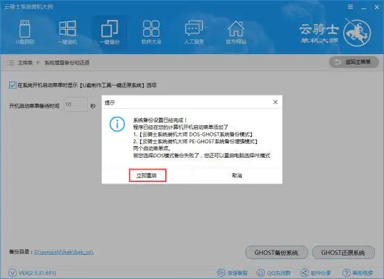Viewport: 384px width, 279px height.
Task: Start GHOST备份系统 backup
Action: [x=276, y=253]
